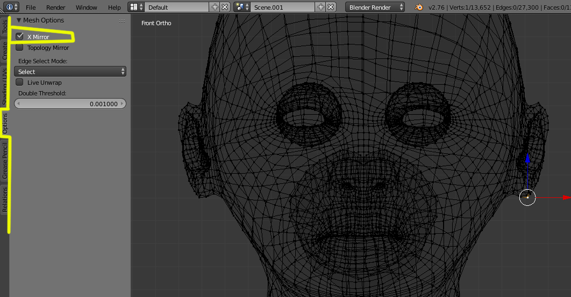Delete Scene.001 with the X icon
Screen dimensions: 571x297
331,7
